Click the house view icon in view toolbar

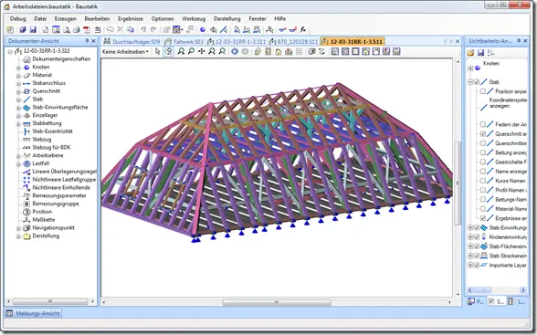279,52
